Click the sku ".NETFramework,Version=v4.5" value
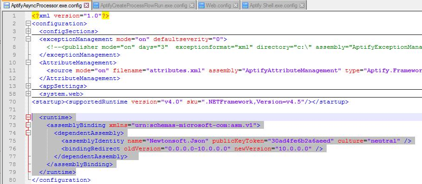The height and width of the screenshot is (184, 422). (253, 102)
